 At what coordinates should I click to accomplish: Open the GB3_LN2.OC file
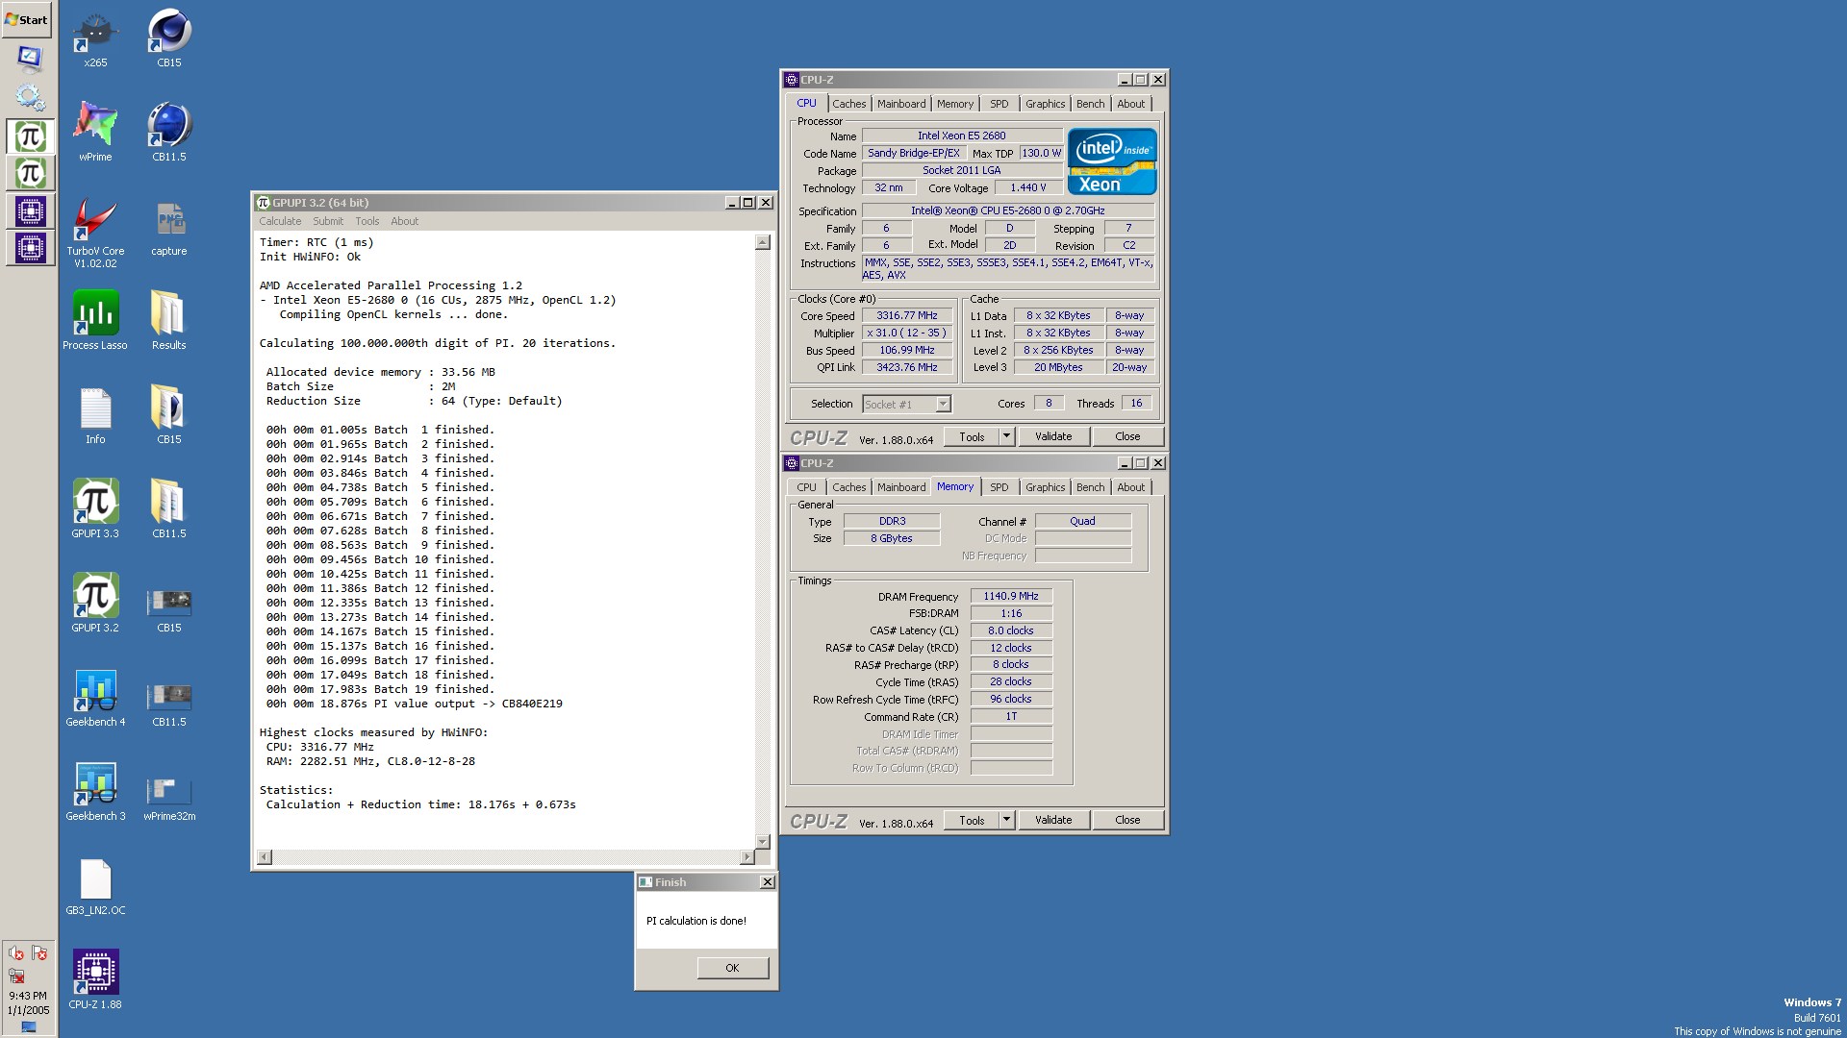95,885
